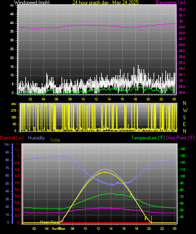The height and width of the screenshot is (234, 196).
Task: Select the 24 hour graph day title
Action: pyautogui.click(x=106, y=2)
